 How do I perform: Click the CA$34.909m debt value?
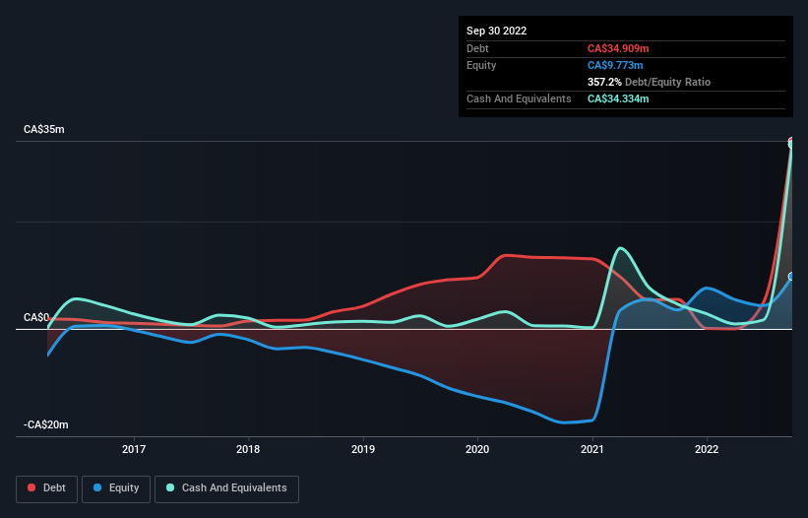pyautogui.click(x=618, y=48)
